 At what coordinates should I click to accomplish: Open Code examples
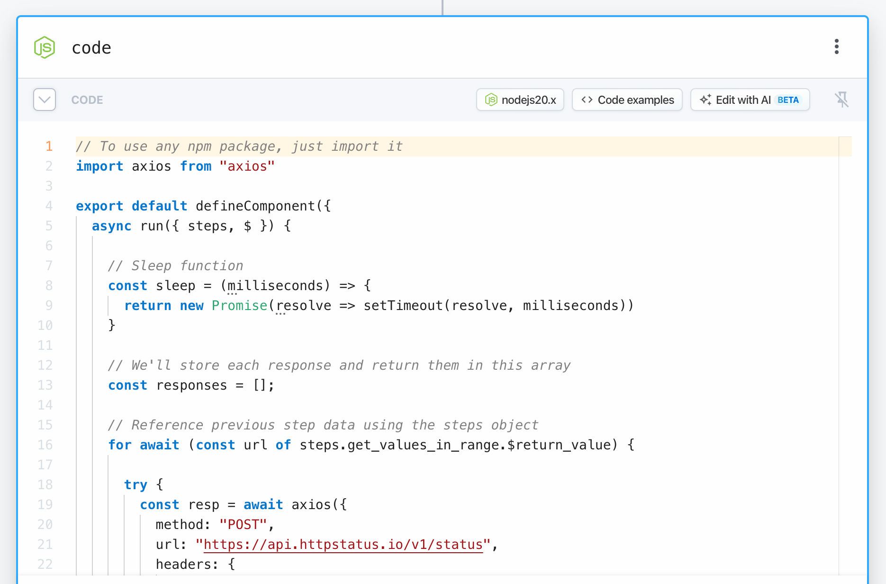click(x=627, y=100)
